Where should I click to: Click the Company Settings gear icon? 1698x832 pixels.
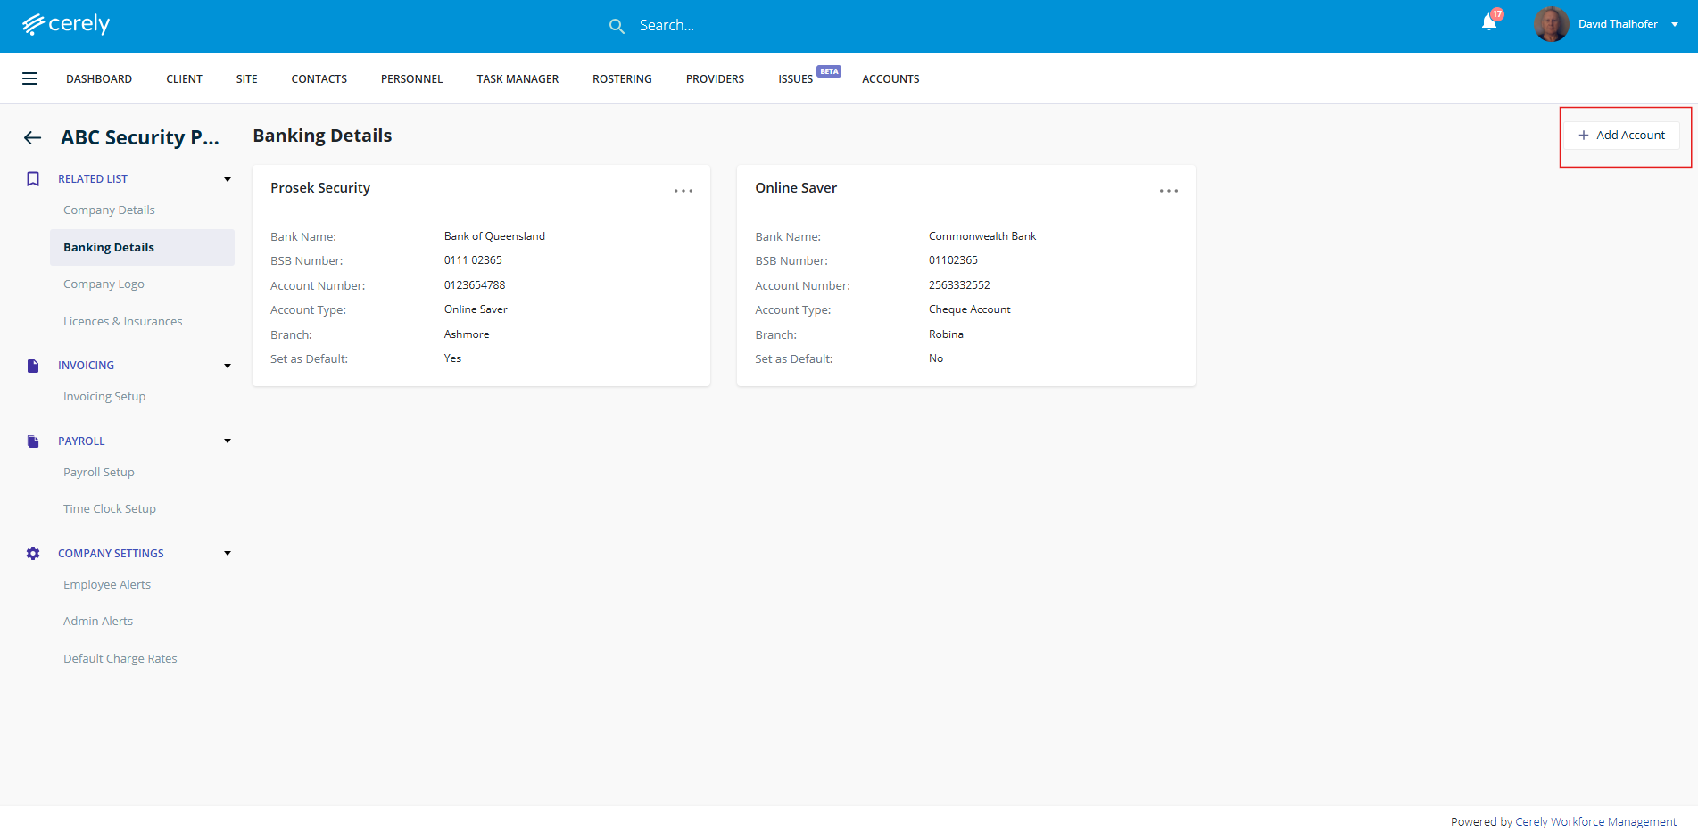click(33, 554)
